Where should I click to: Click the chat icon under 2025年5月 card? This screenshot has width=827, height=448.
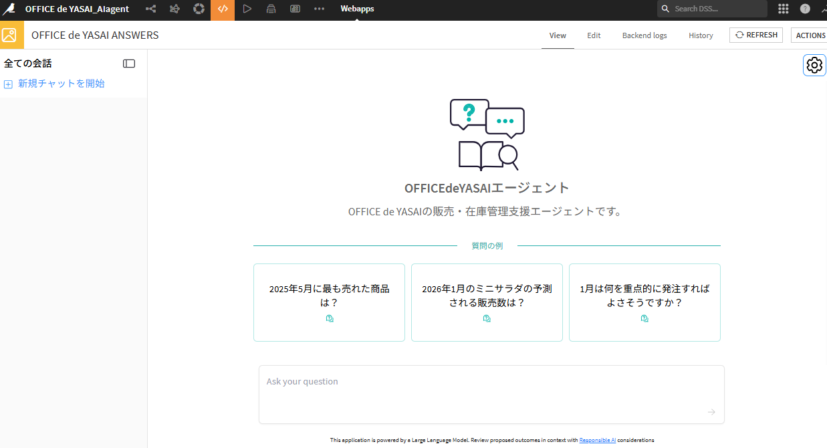coord(330,319)
